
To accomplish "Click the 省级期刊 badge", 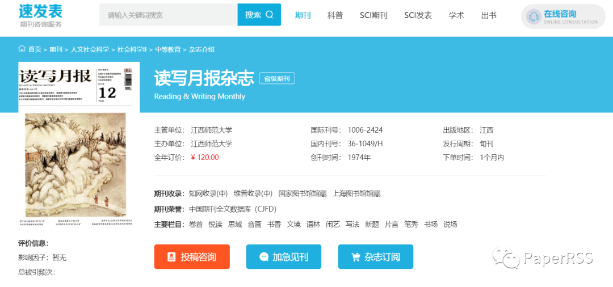I will tap(277, 78).
